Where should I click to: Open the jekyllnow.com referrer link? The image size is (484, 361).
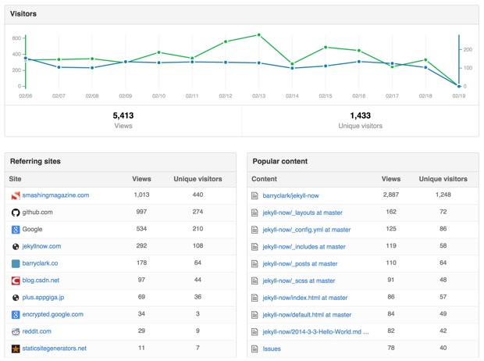point(41,246)
